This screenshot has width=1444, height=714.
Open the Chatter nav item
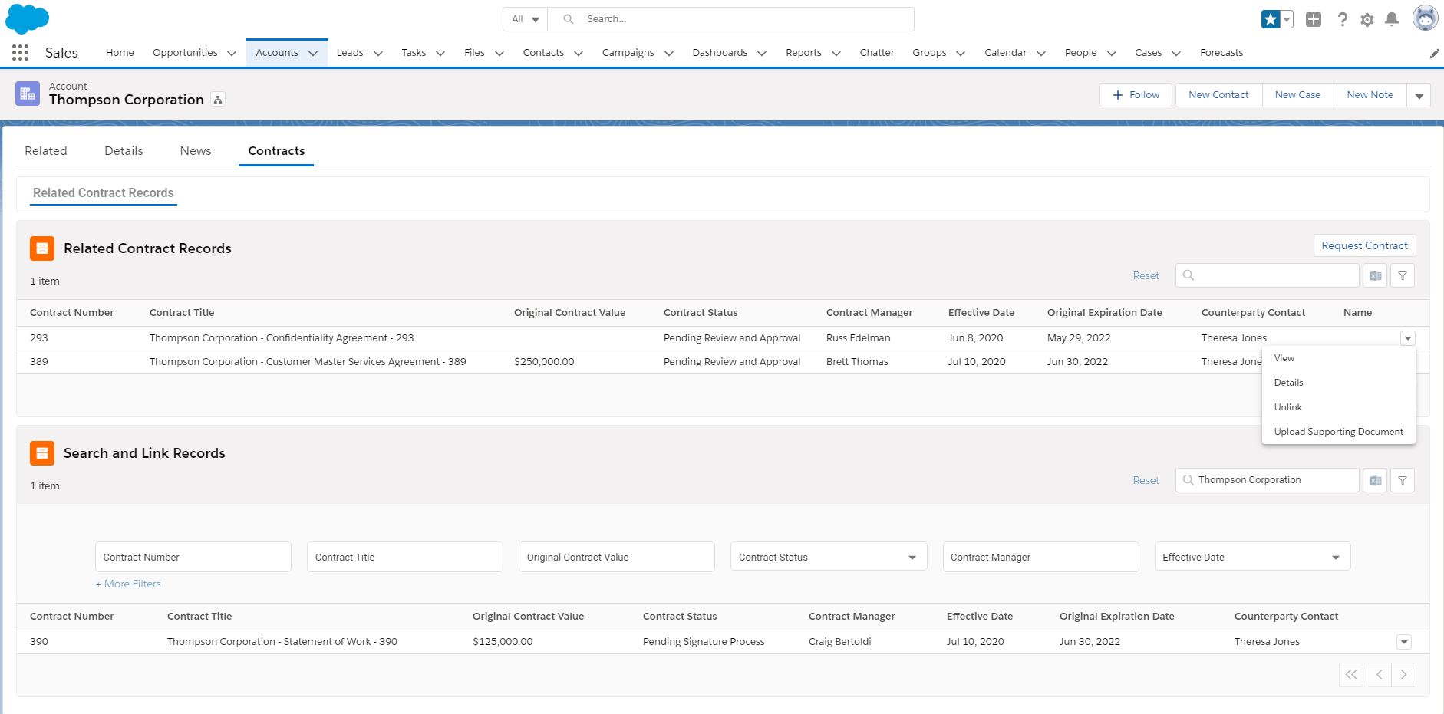point(877,53)
